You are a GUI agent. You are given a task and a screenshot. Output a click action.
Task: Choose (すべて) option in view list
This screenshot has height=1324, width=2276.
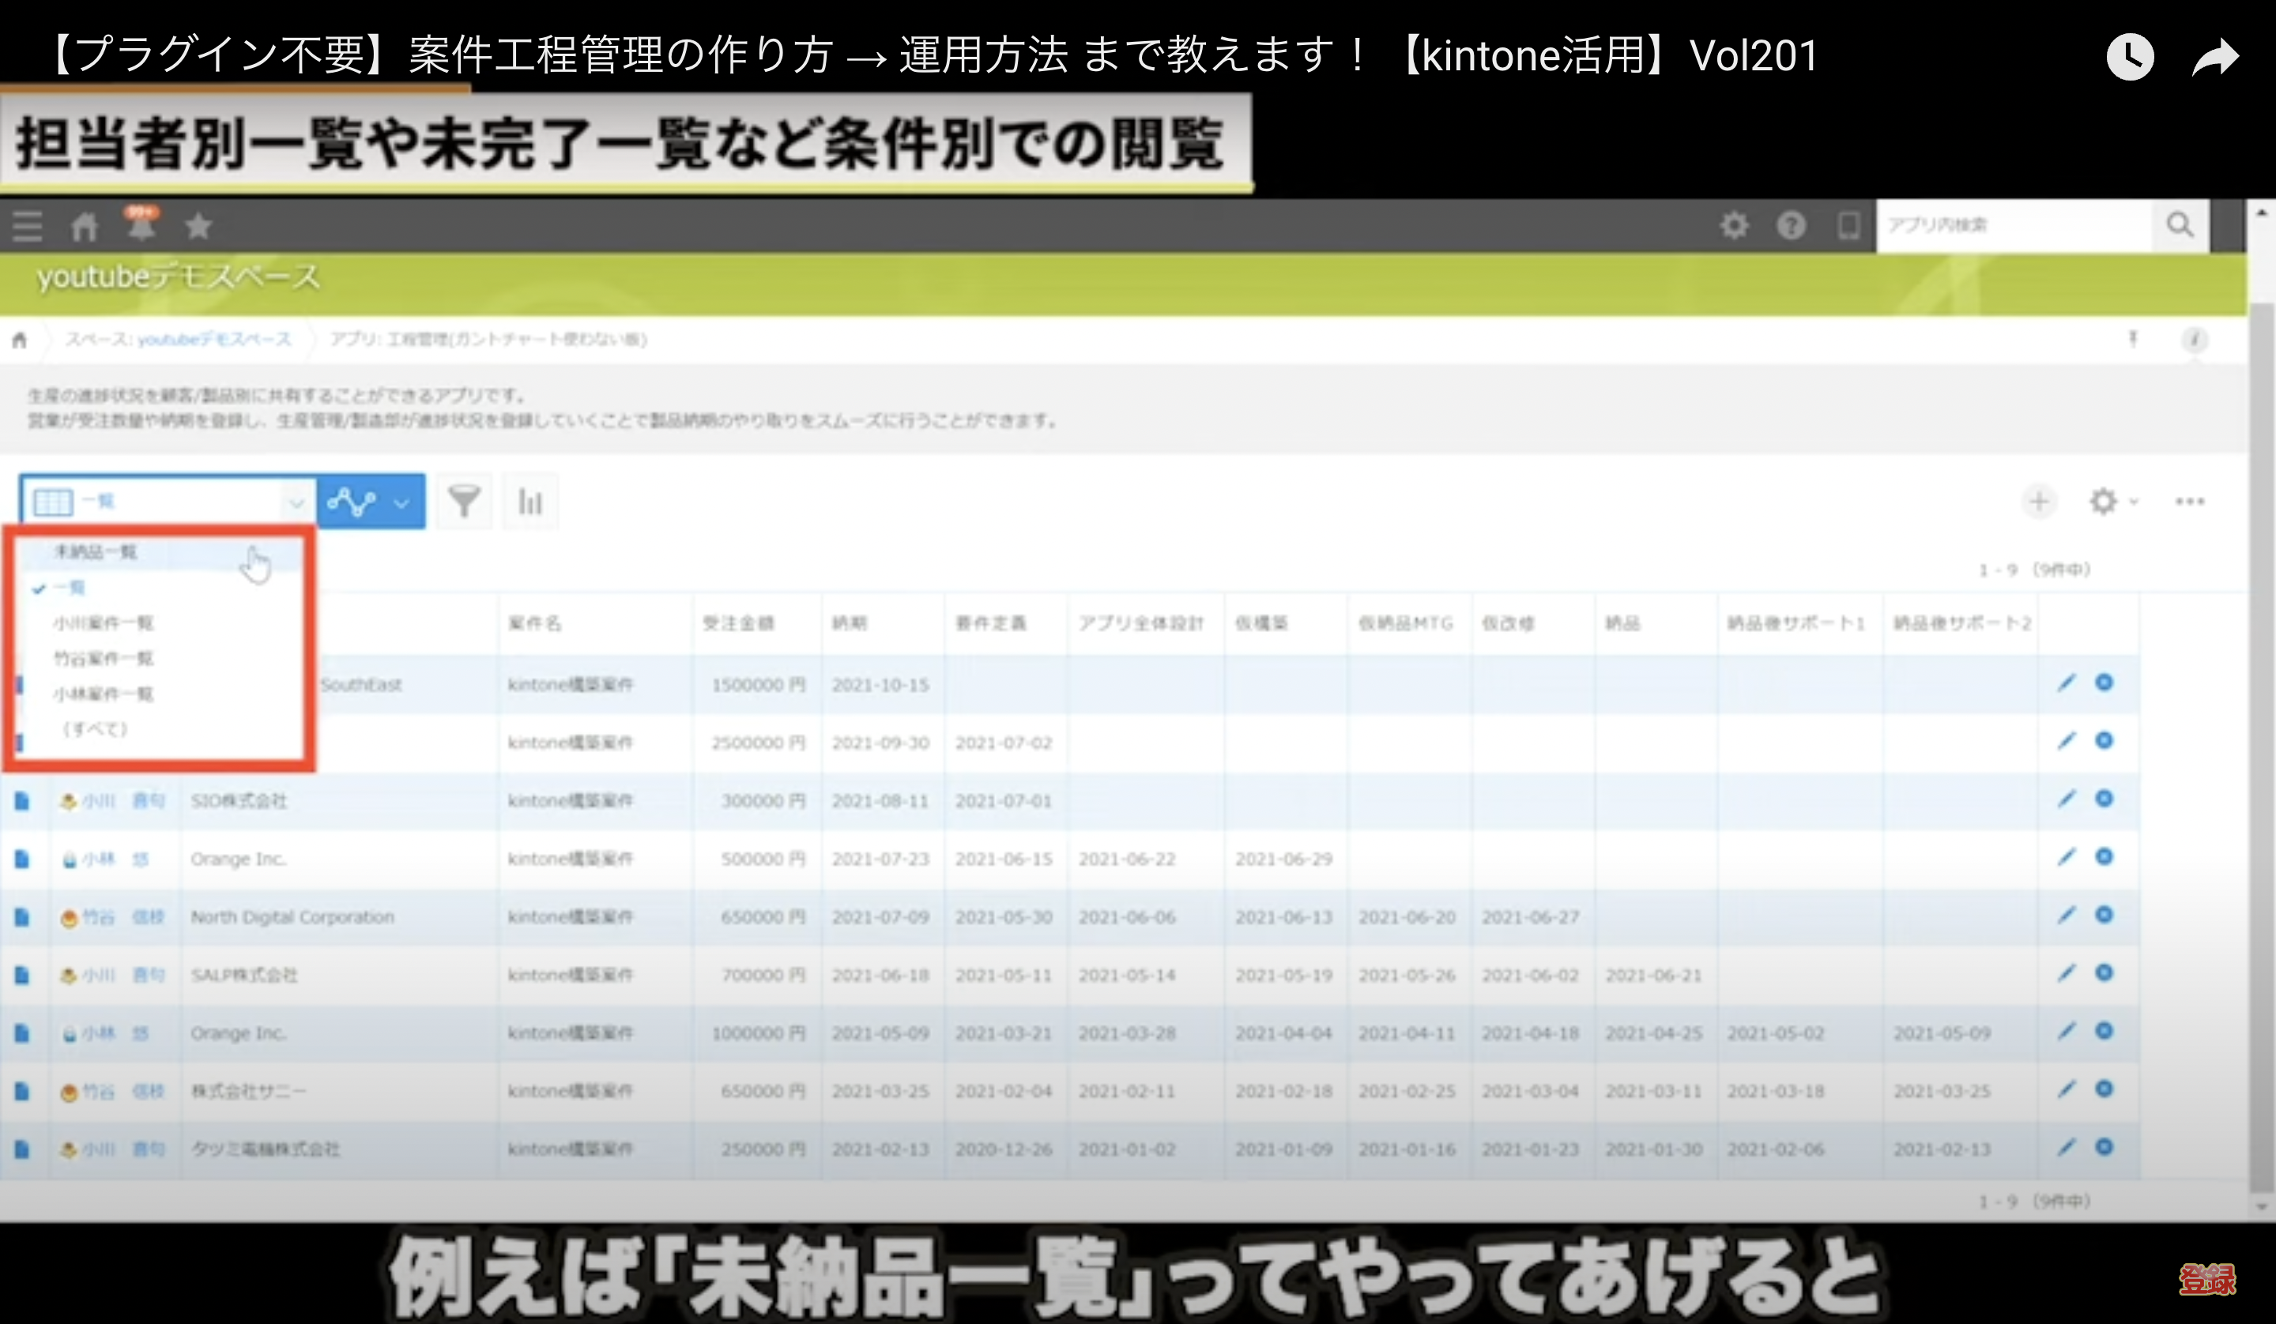(x=95, y=729)
